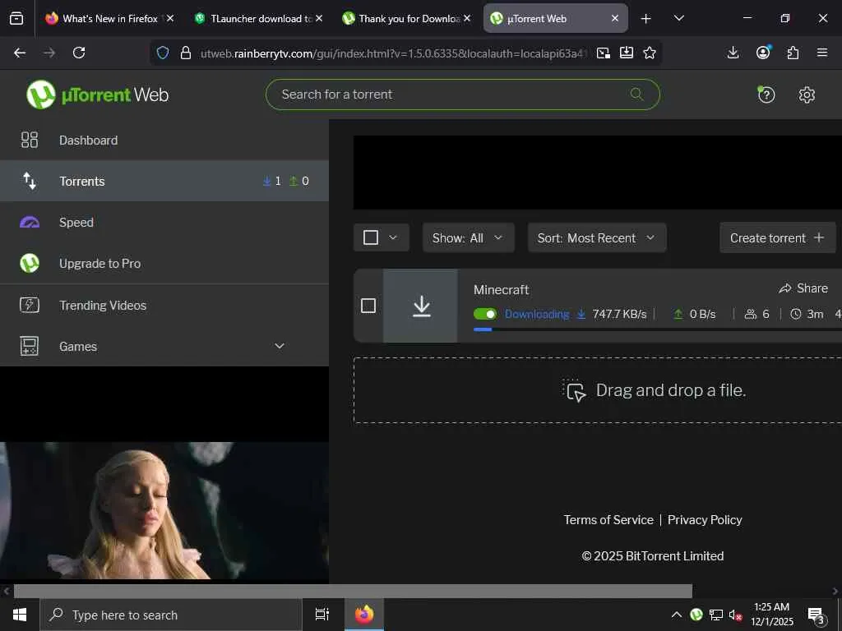Open Firefox extensions puzzle icon

click(793, 53)
